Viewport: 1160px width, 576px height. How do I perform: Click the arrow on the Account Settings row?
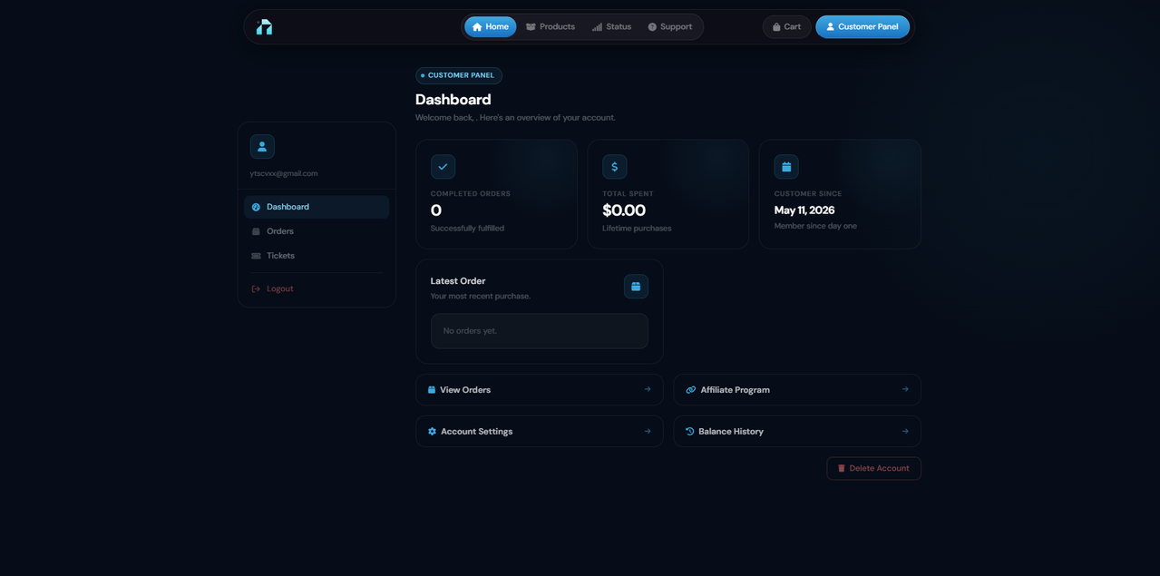click(648, 431)
